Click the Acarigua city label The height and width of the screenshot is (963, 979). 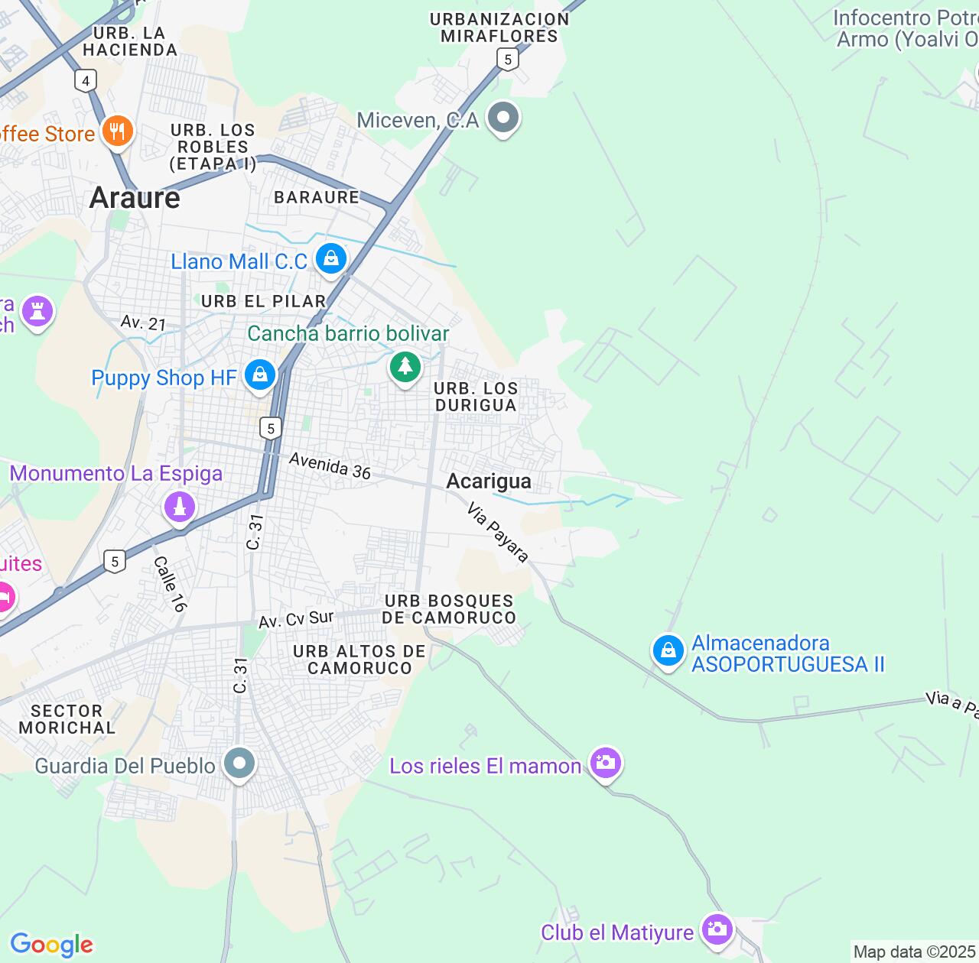(489, 481)
